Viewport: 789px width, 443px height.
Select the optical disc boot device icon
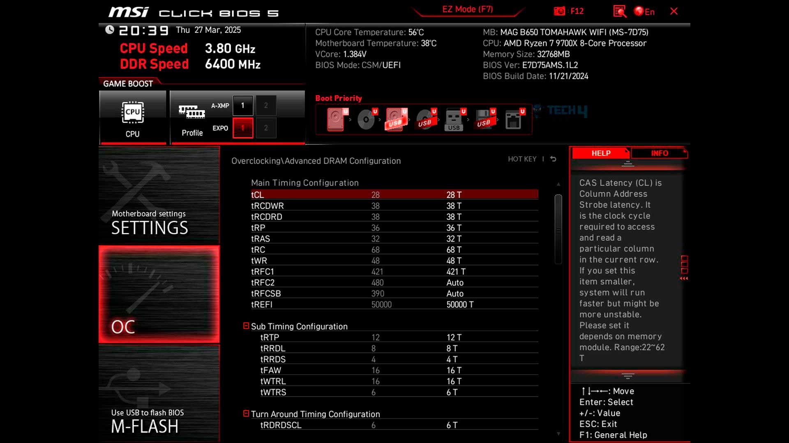tap(366, 120)
